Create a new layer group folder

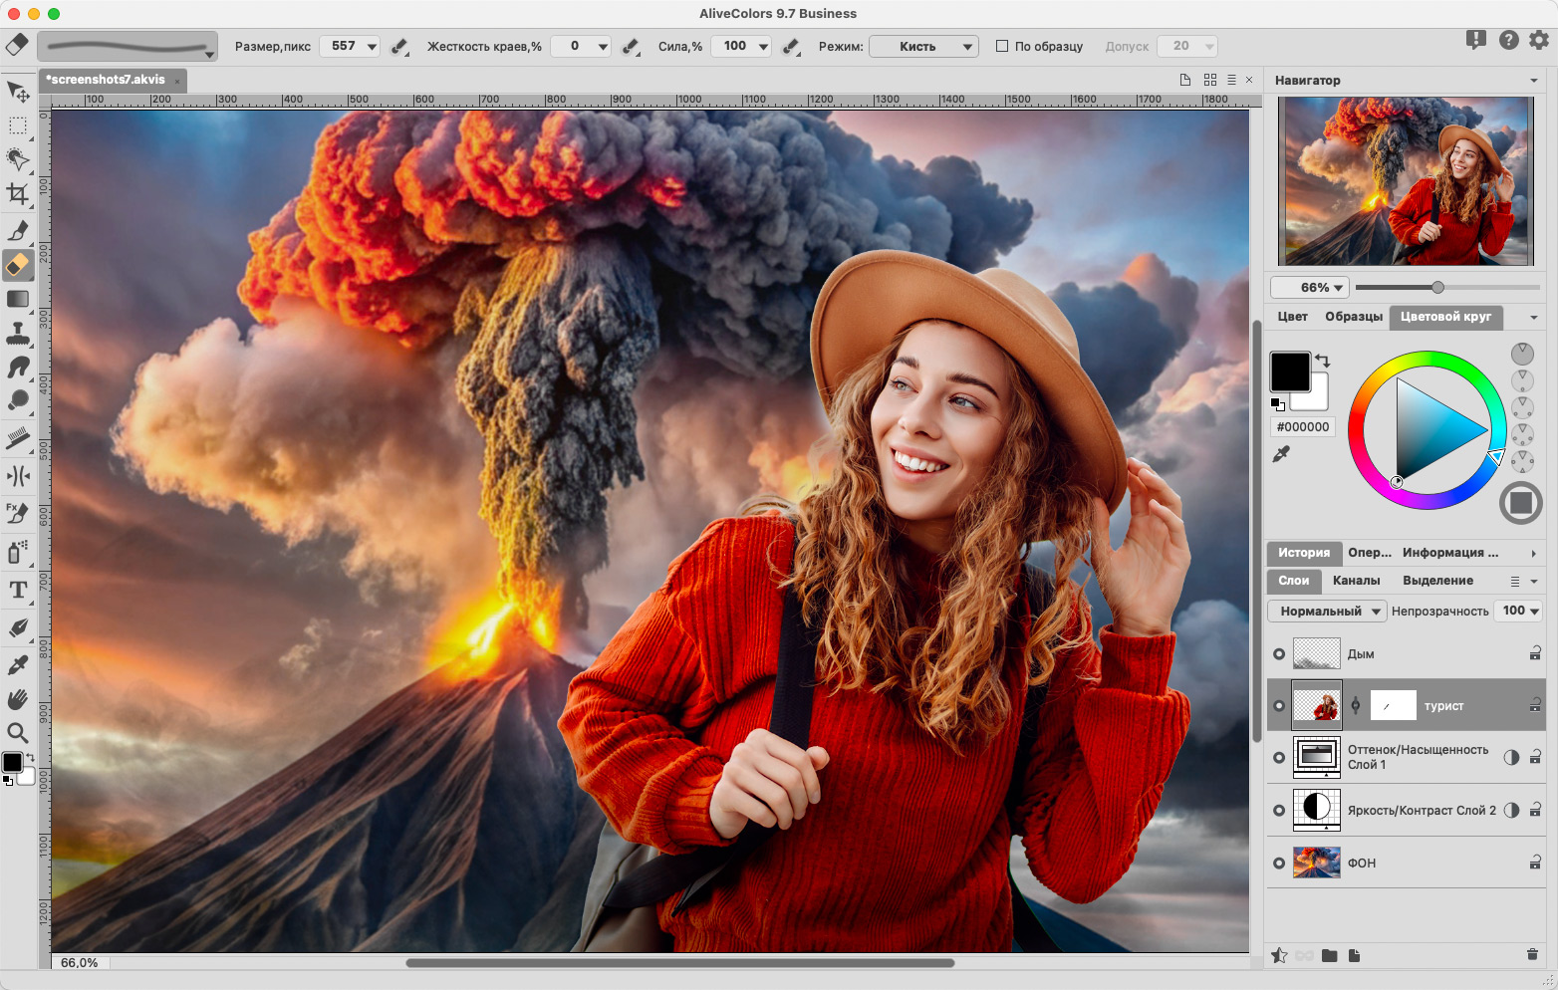[1329, 955]
